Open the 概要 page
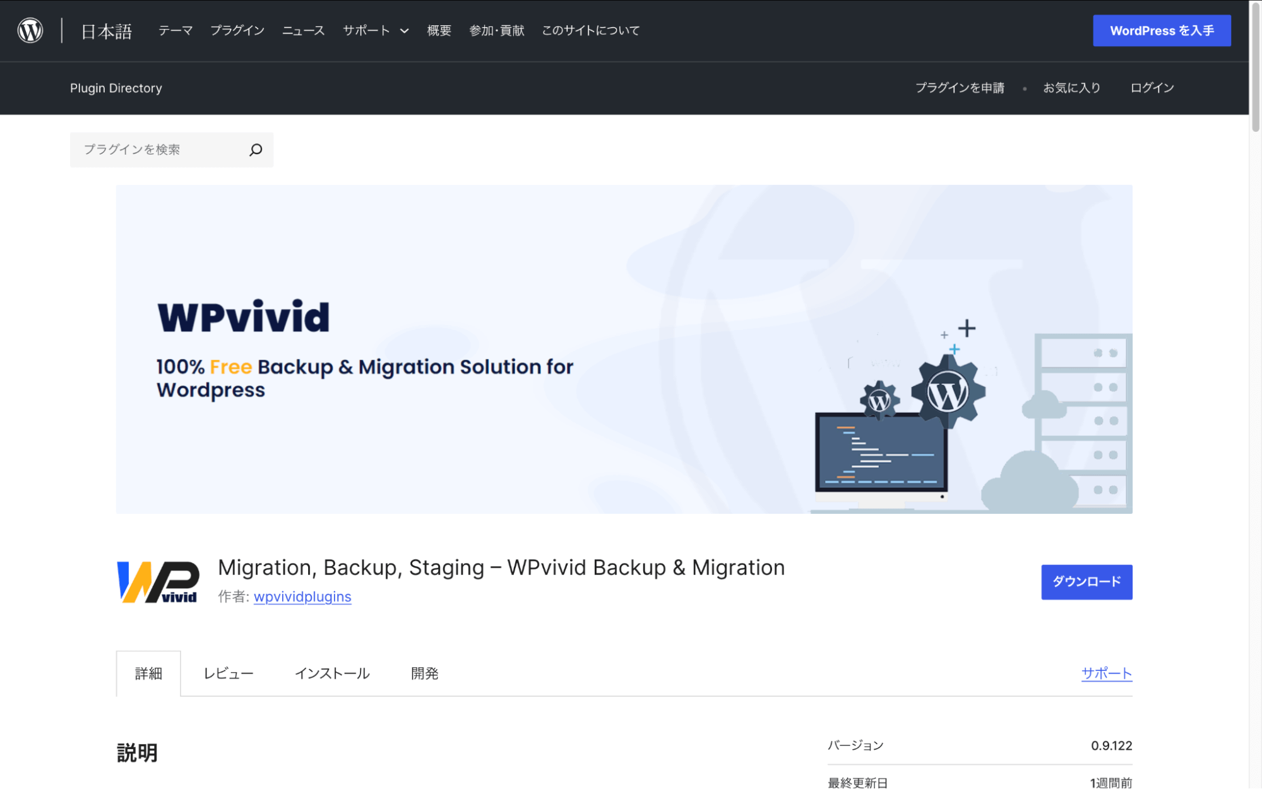Viewport: 1262px width, 789px height. coord(439,30)
